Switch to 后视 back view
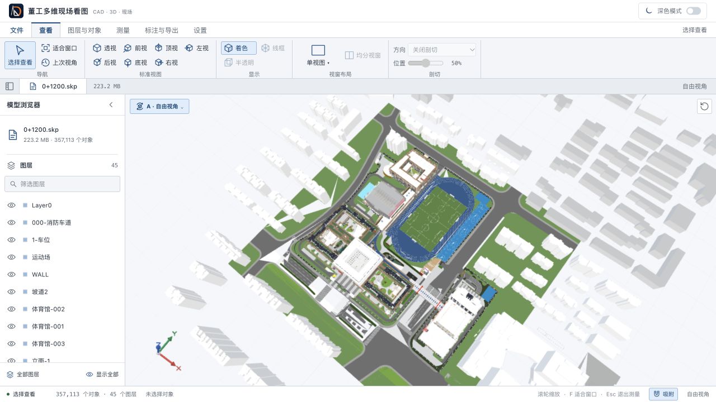Screen dimensions: 716x402 [105, 63]
